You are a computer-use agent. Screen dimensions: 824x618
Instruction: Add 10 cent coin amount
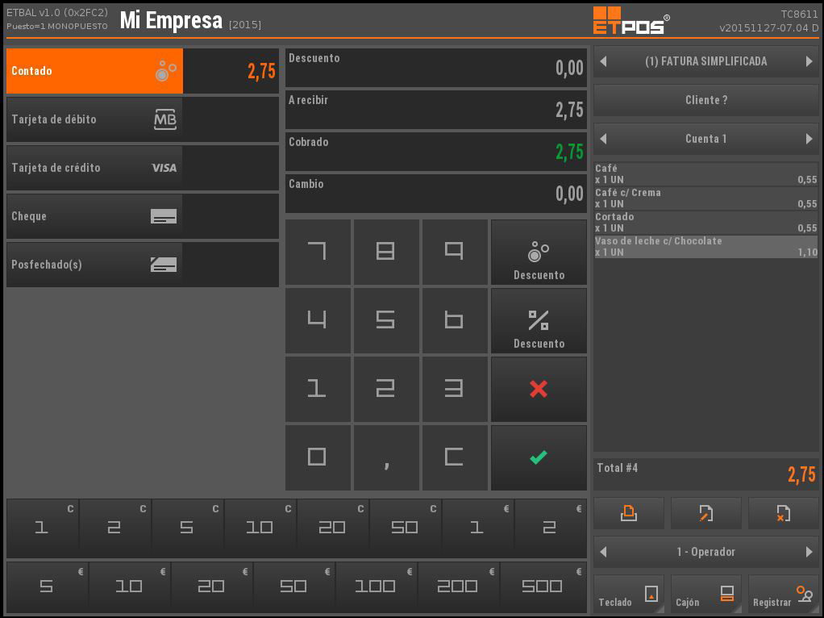click(260, 528)
